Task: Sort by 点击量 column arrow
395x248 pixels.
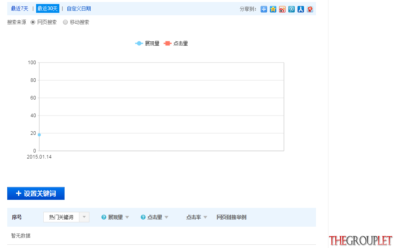Action: [x=166, y=217]
